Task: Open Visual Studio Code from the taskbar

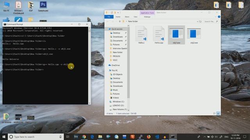Action: tap(157, 136)
